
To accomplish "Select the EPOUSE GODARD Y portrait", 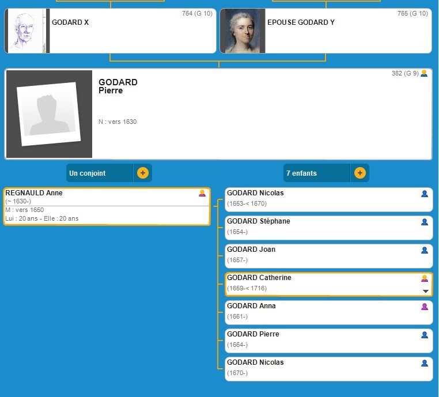I will (x=243, y=31).
